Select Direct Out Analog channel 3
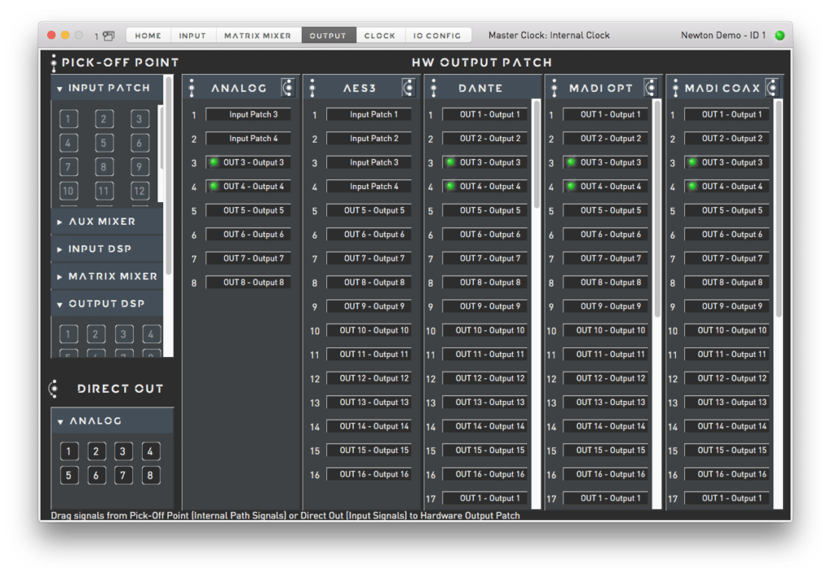 [x=123, y=452]
